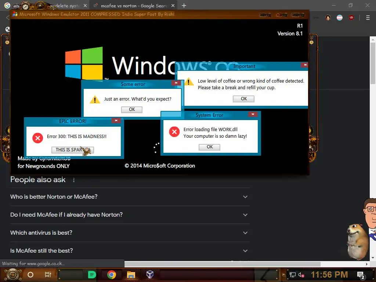Screen dimensions: 376x282
Task: Click the warning triangle in Important dialog
Action: [x=188, y=82]
